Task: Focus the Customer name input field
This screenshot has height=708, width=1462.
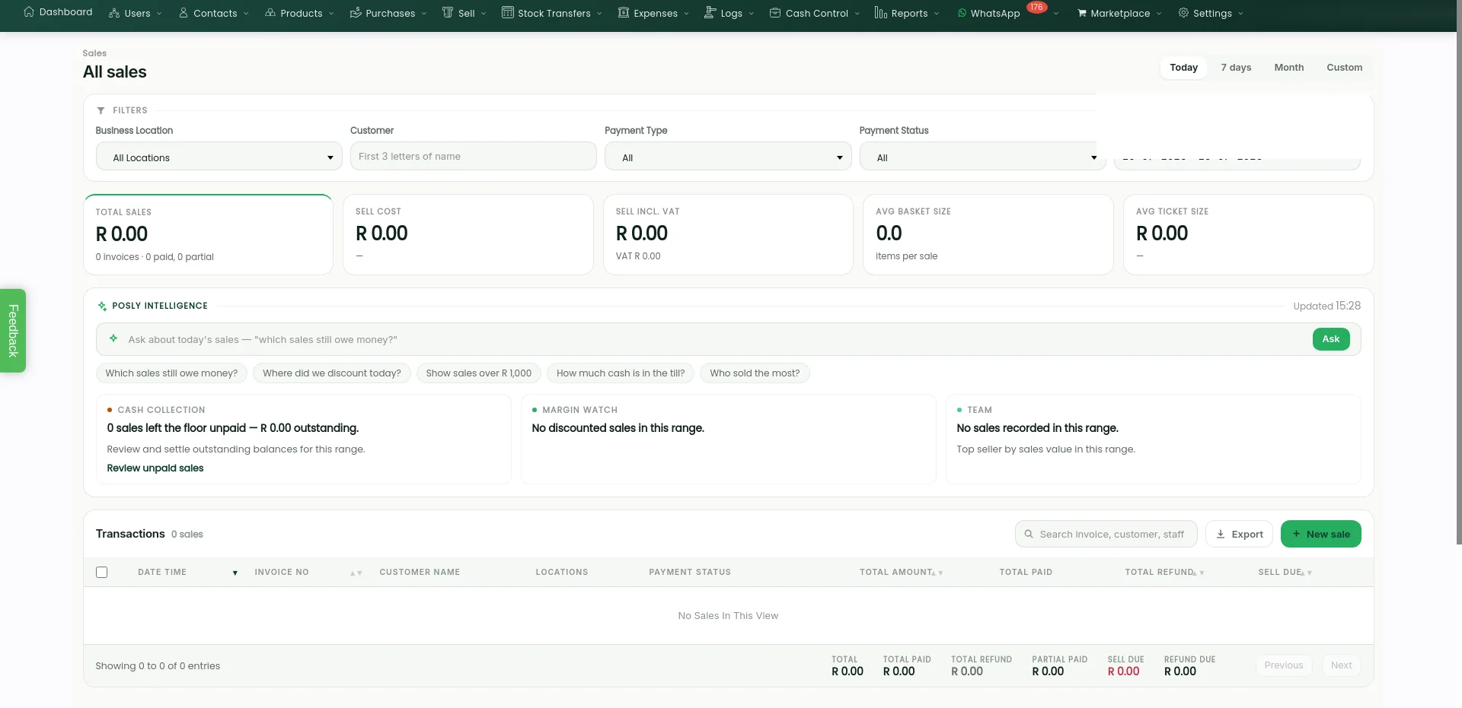Action: click(473, 156)
